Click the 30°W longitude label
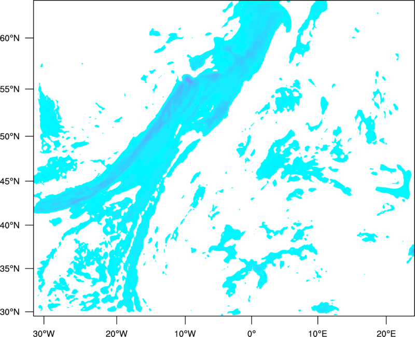This screenshot has width=415, height=337. pyautogui.click(x=44, y=333)
